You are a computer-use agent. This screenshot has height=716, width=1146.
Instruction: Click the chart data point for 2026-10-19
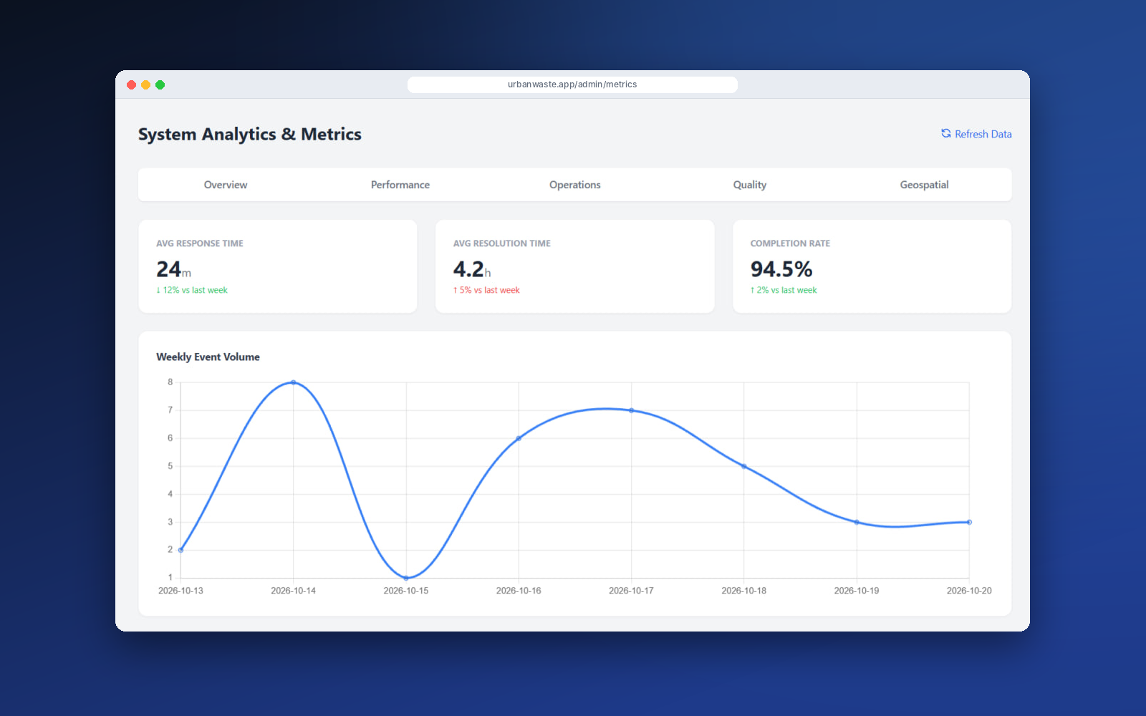(x=857, y=522)
